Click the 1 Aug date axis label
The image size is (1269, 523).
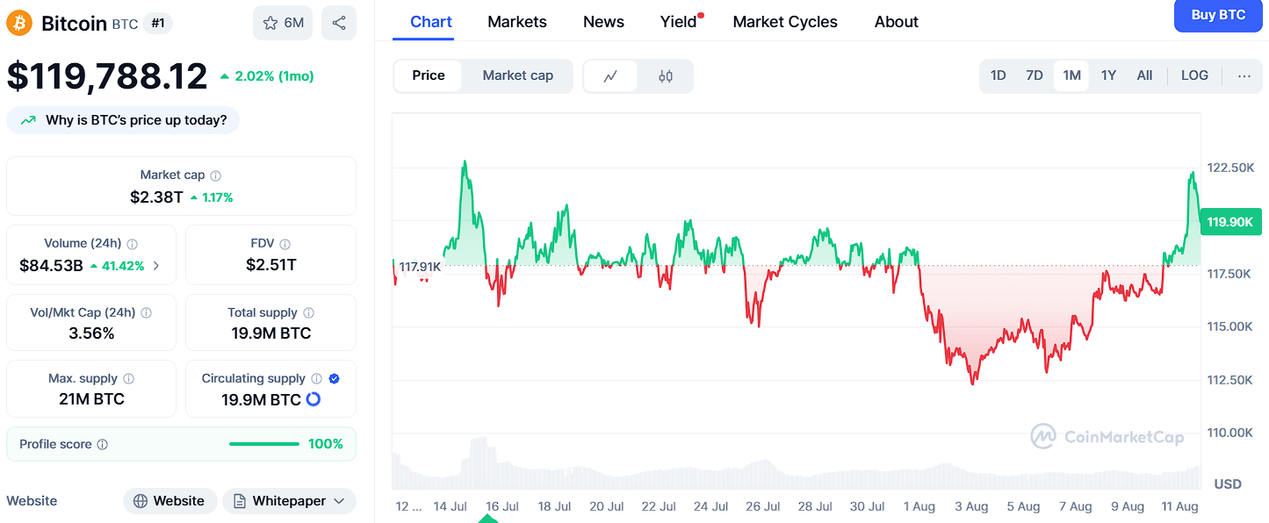click(x=919, y=506)
